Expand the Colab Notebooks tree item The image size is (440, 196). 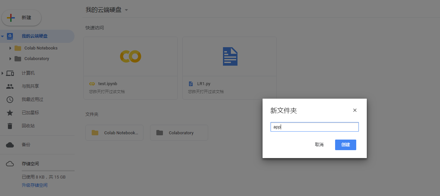(10, 48)
